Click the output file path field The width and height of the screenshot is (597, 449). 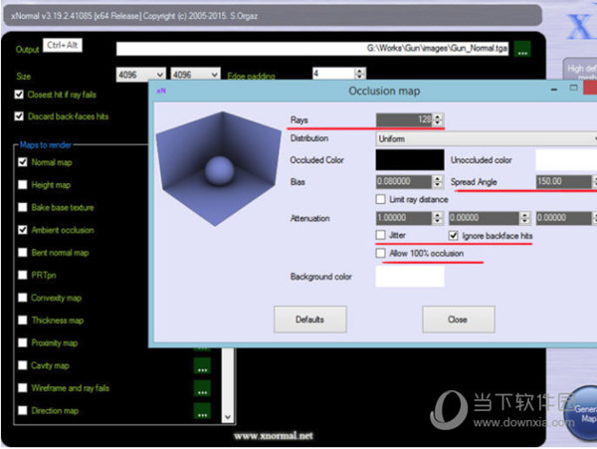click(312, 49)
